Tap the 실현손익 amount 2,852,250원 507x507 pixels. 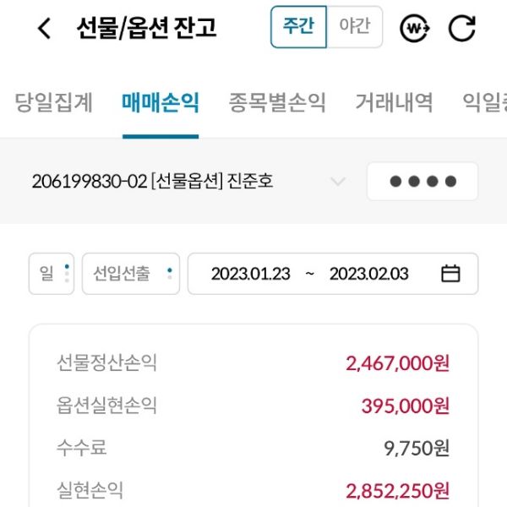click(397, 490)
